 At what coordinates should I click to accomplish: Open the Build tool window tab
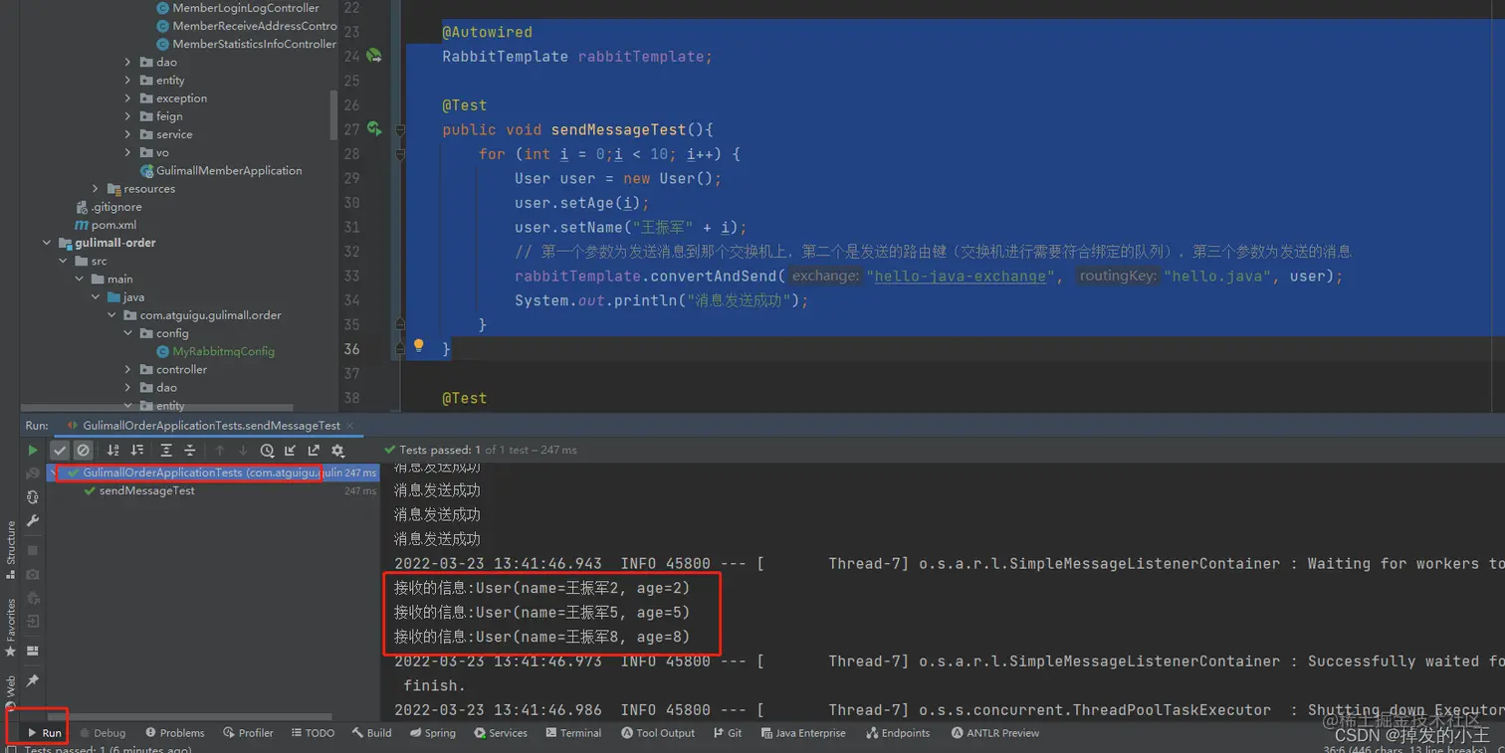[x=371, y=733]
